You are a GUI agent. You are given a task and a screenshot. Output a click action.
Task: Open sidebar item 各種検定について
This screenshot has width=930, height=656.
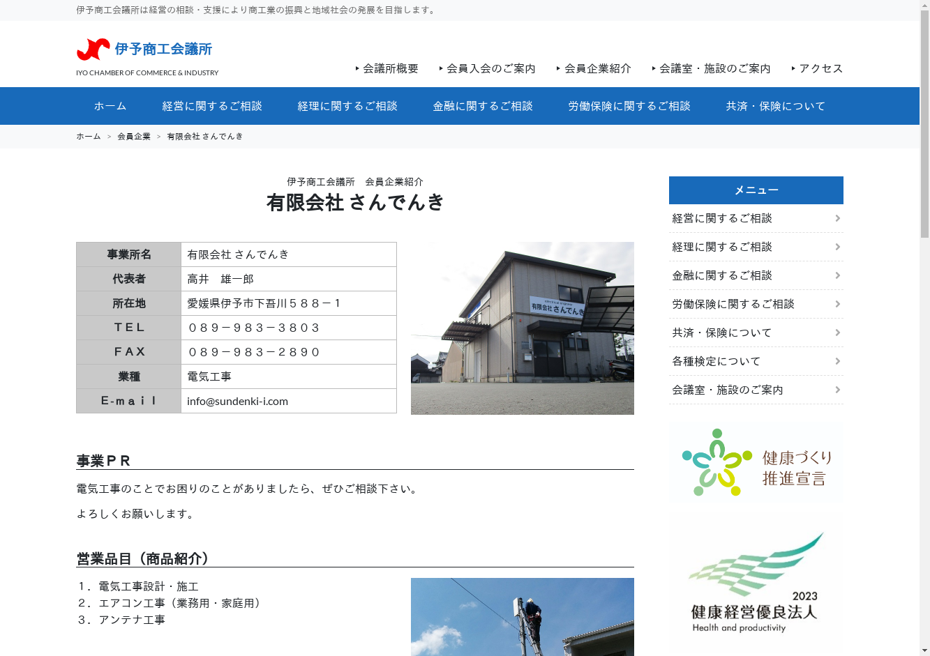(x=756, y=361)
